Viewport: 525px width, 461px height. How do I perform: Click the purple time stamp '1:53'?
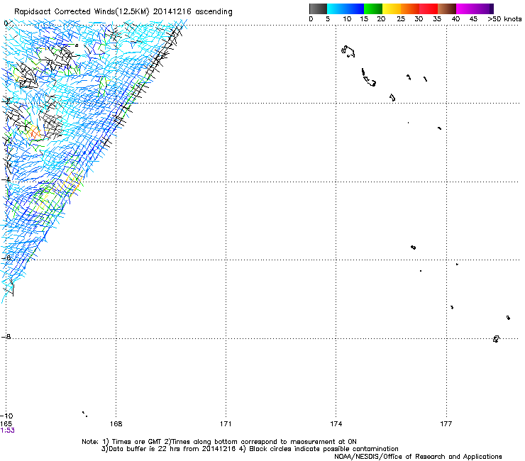(x=7, y=431)
